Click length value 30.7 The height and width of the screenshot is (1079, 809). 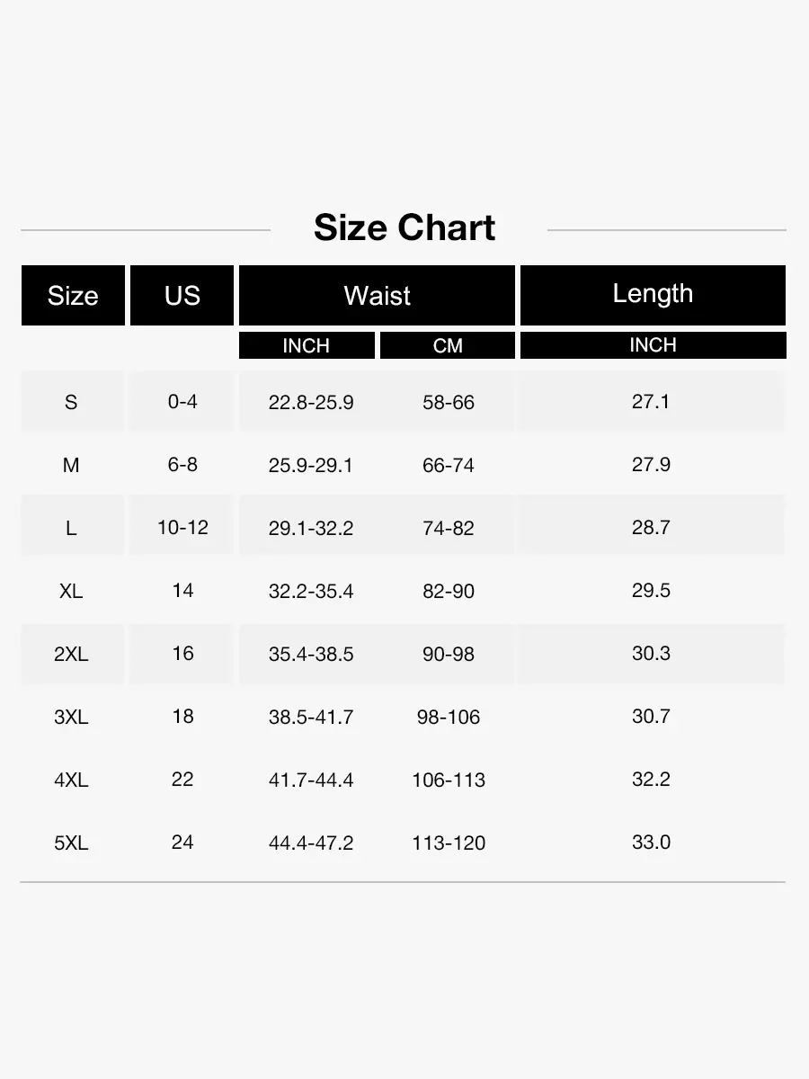(x=651, y=717)
